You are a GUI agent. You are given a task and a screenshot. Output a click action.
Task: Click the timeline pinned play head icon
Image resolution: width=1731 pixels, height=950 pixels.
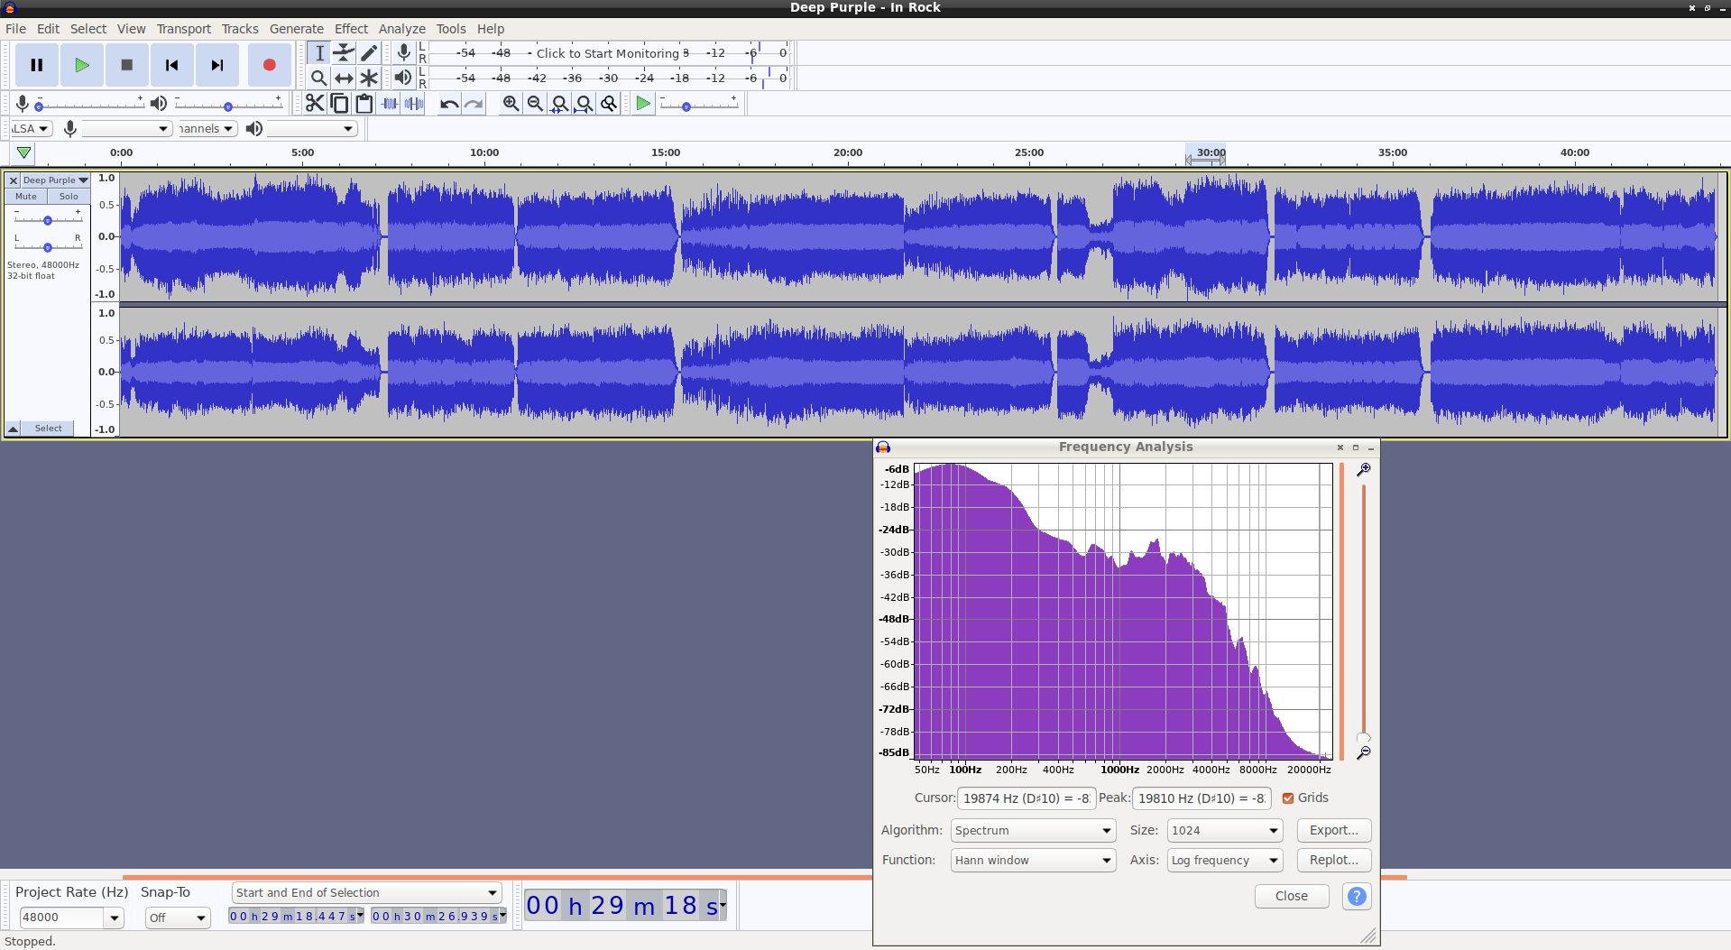pyautogui.click(x=24, y=153)
